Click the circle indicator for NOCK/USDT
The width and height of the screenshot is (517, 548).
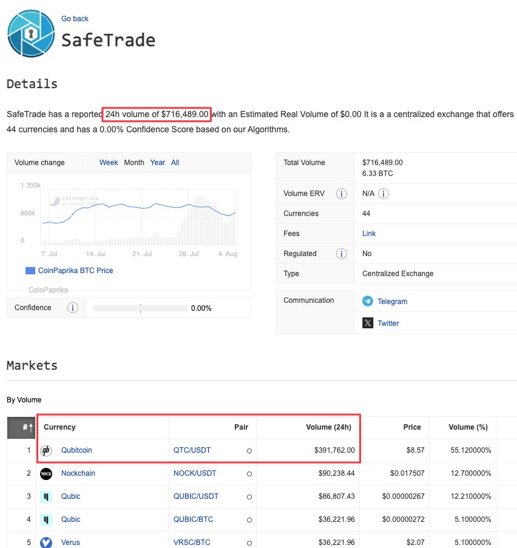(249, 474)
